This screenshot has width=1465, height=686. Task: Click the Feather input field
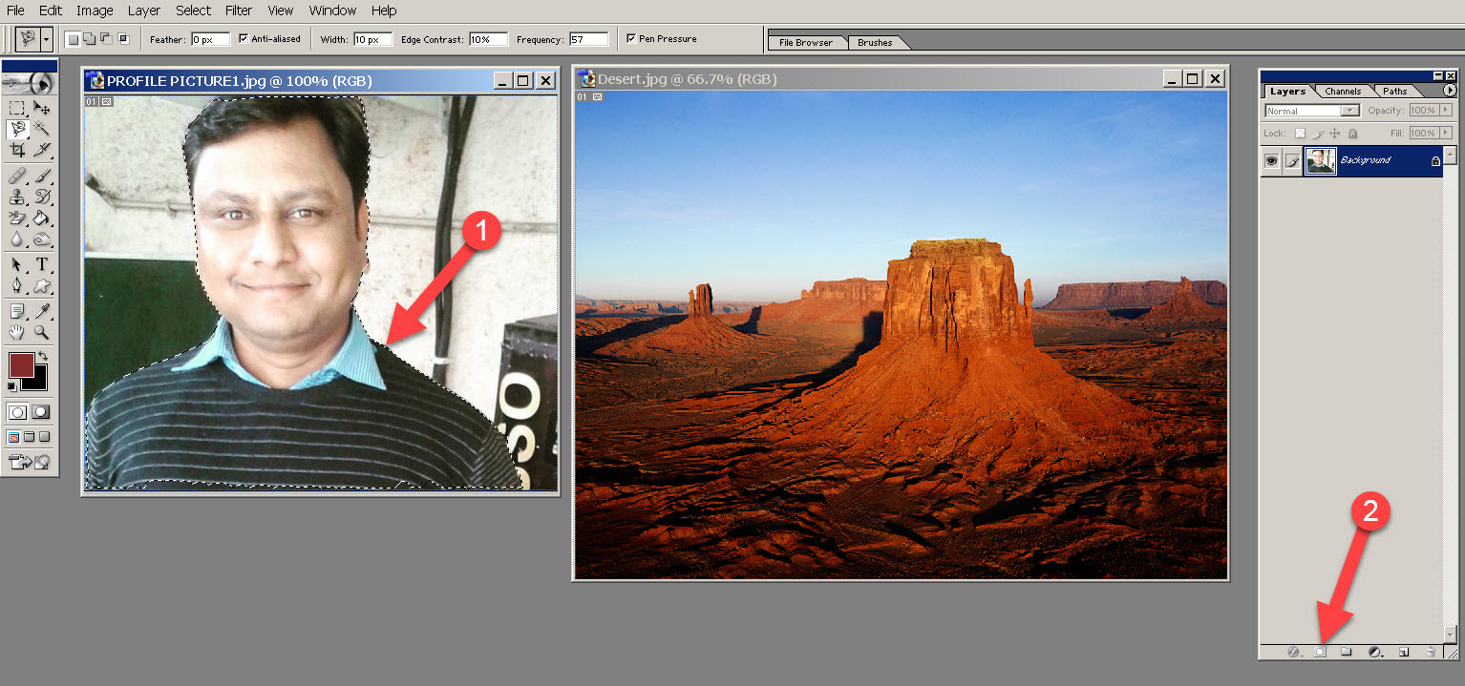point(210,39)
